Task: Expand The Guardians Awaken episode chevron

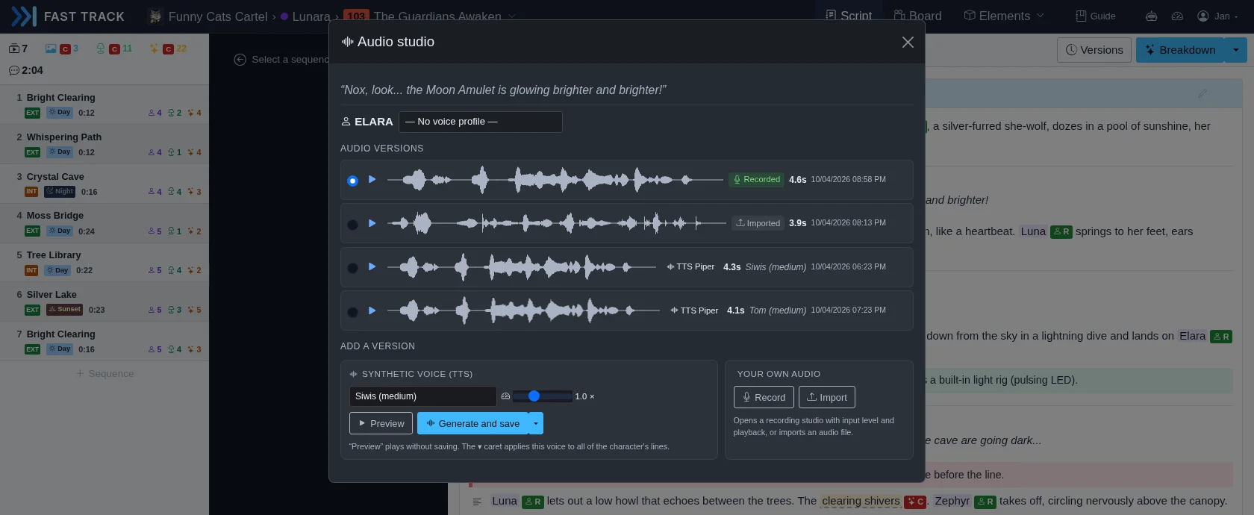Action: [511, 16]
